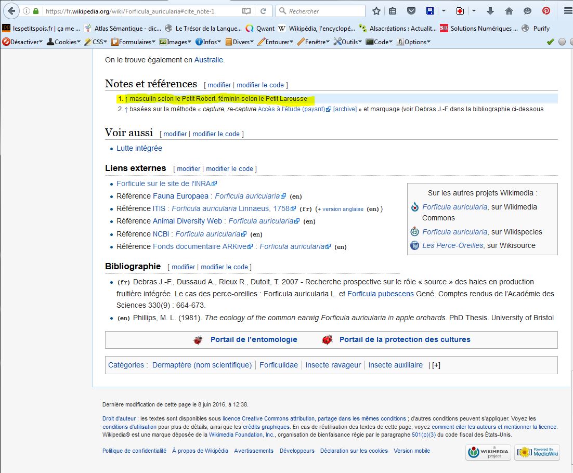Click the MediaWiki powered-by badge

tap(537, 452)
